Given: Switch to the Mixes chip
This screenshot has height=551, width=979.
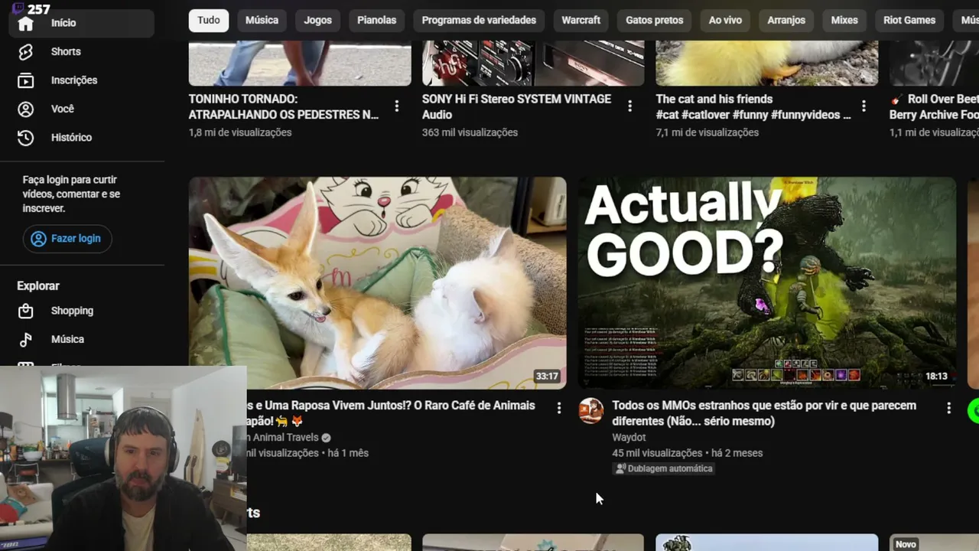Looking at the screenshot, I should 844,20.
